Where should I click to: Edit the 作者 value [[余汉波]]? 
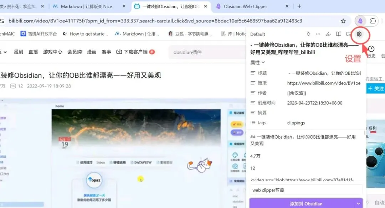297,93
